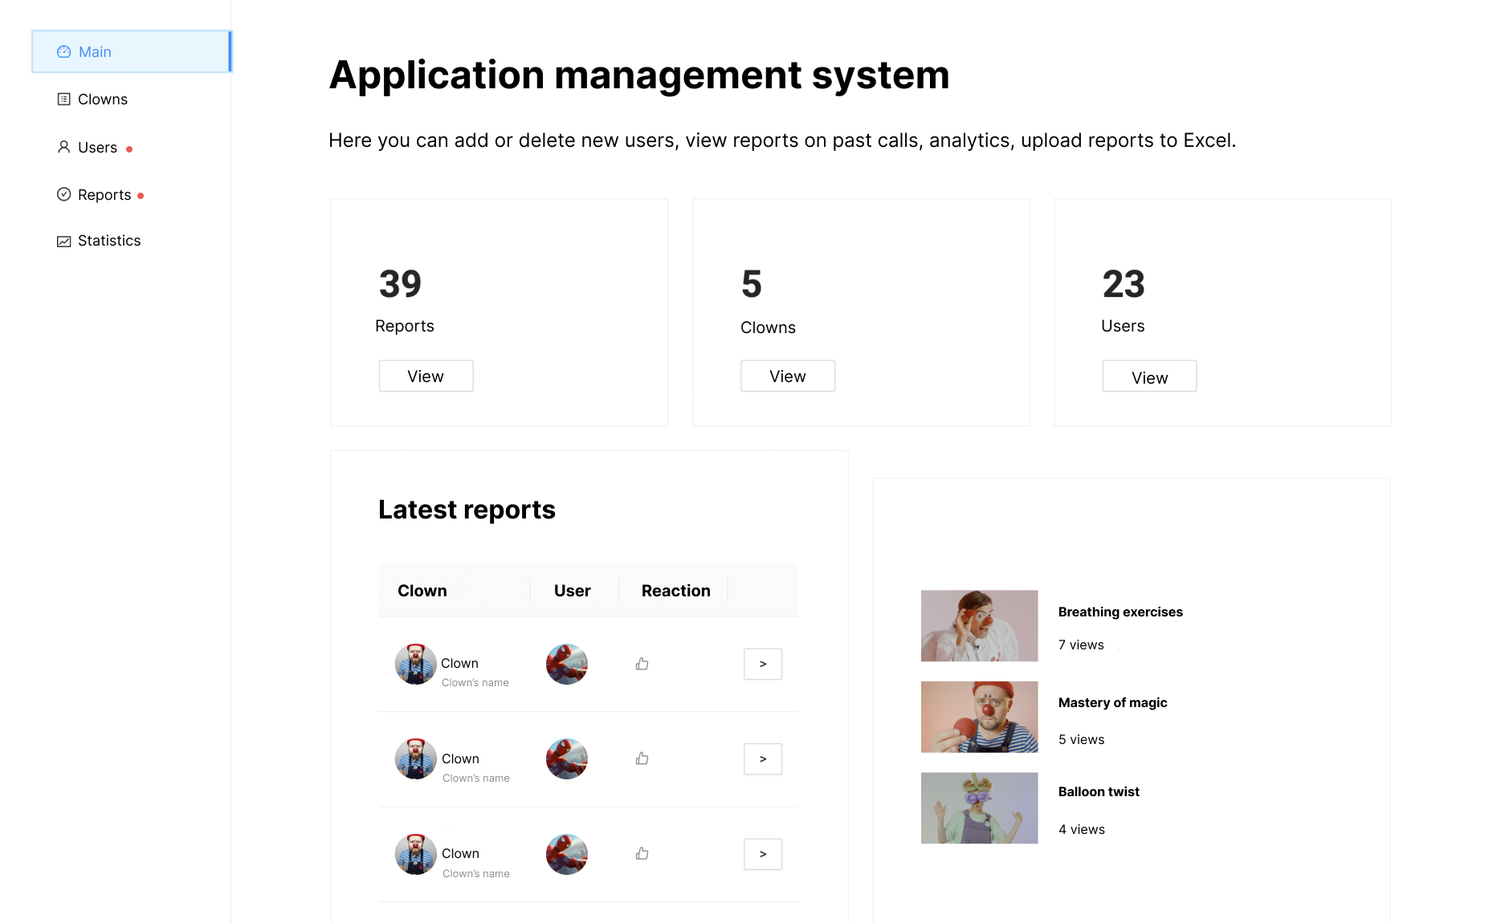1509x923 pixels.
Task: Expand third report with arrow button
Action: pyautogui.click(x=763, y=854)
